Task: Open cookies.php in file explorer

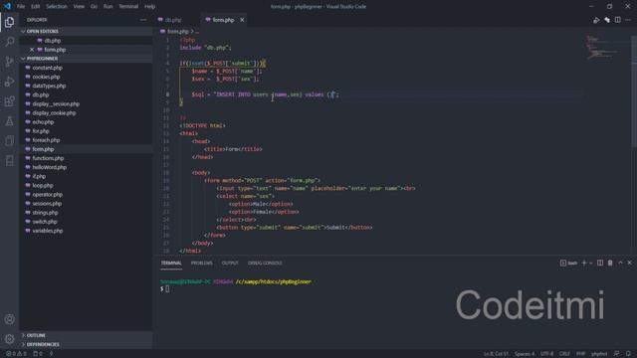Action: click(46, 77)
